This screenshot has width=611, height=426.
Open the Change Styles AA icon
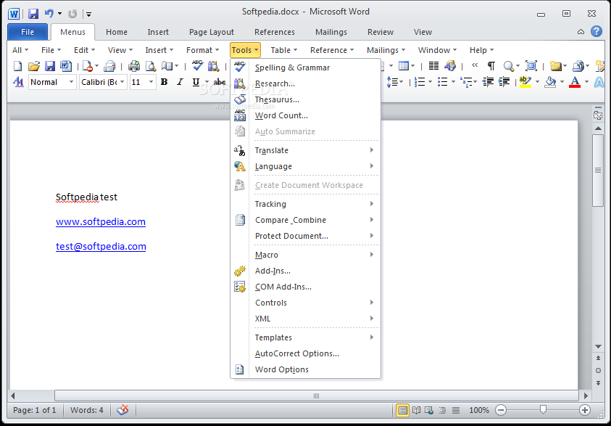coord(18,82)
